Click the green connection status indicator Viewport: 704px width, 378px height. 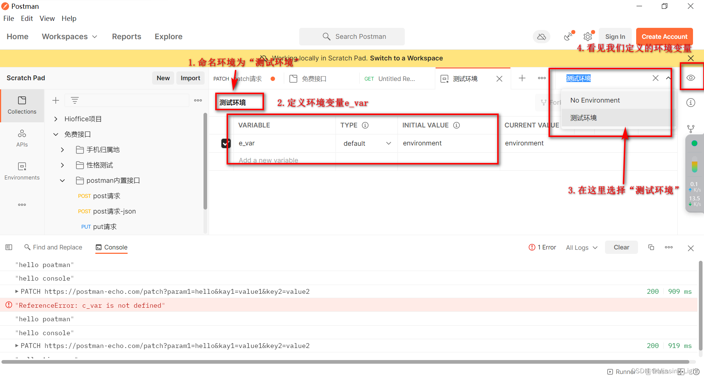(x=694, y=143)
